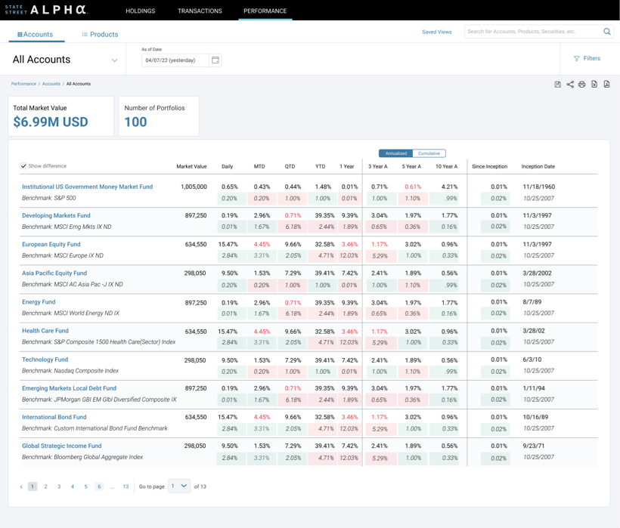Go to page 6 in pagination
The image size is (620, 528).
(x=99, y=487)
